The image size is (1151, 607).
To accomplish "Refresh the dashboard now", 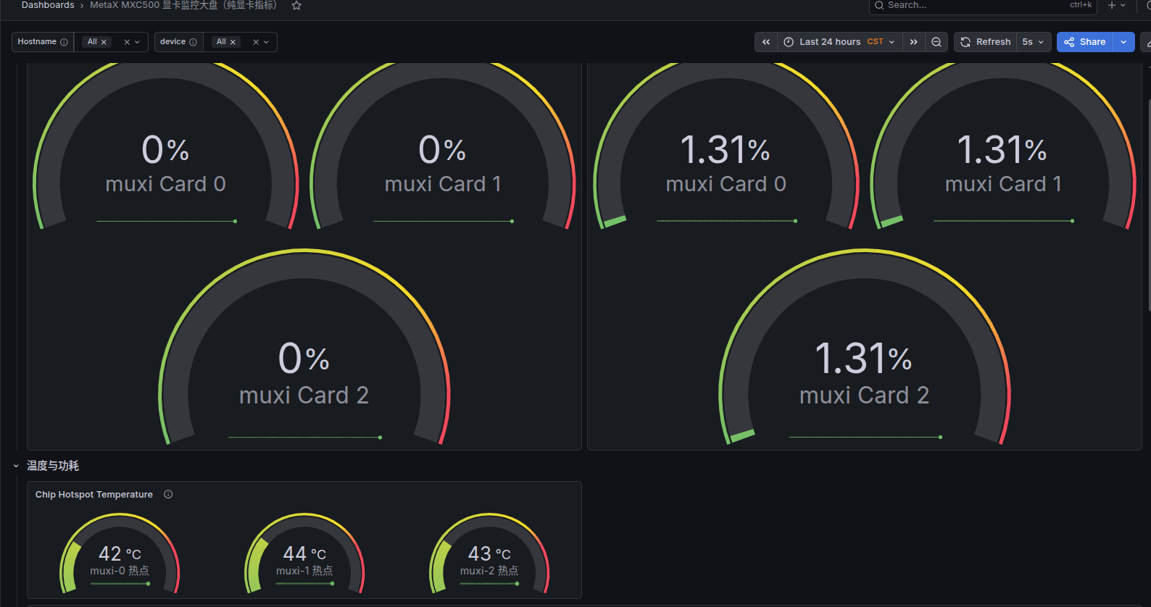I will [986, 42].
